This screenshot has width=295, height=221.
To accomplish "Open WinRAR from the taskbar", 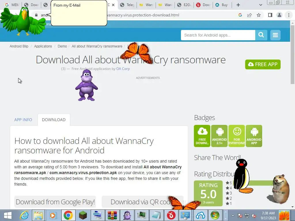I will pos(112,215).
